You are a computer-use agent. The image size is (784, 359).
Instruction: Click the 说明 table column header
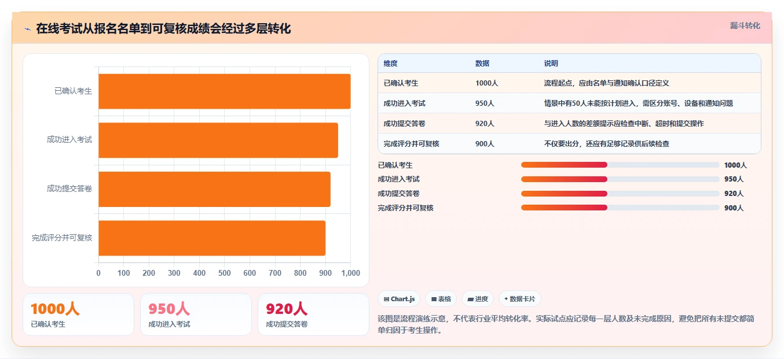pos(551,64)
